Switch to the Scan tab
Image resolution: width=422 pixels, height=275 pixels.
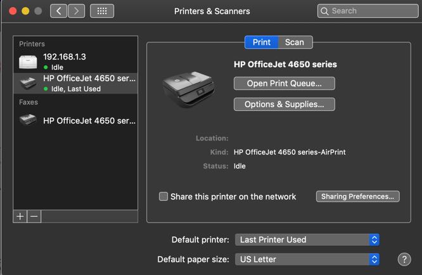(x=295, y=42)
